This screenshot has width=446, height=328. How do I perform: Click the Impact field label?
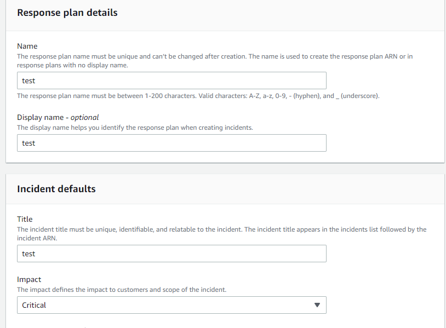click(x=29, y=279)
